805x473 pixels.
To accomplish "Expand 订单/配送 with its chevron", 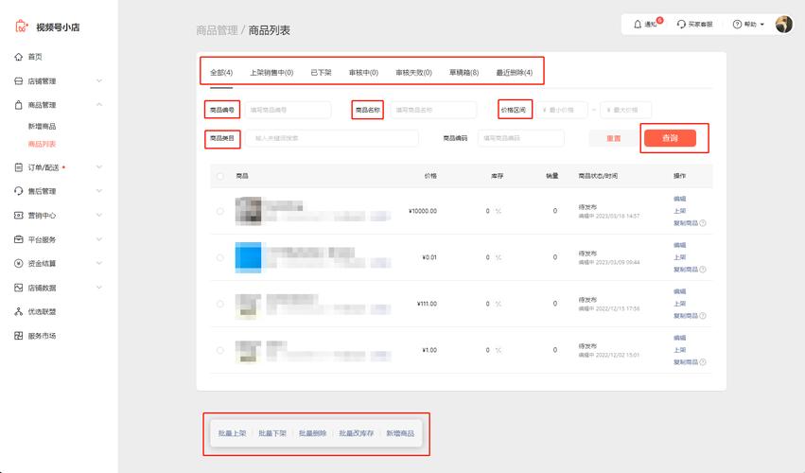I will (99, 166).
